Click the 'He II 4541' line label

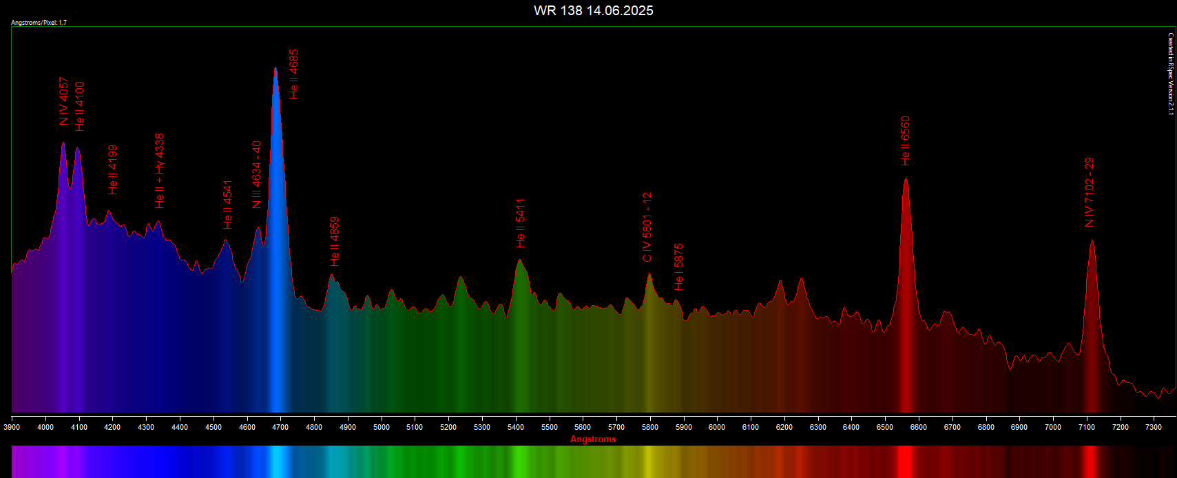[x=228, y=205]
